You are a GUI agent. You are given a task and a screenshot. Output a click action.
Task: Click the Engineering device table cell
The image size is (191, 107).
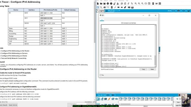(x=16, y=39)
